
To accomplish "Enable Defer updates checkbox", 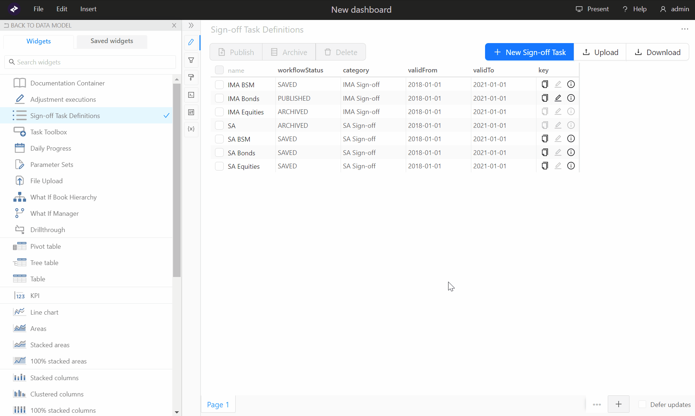I will pos(642,404).
